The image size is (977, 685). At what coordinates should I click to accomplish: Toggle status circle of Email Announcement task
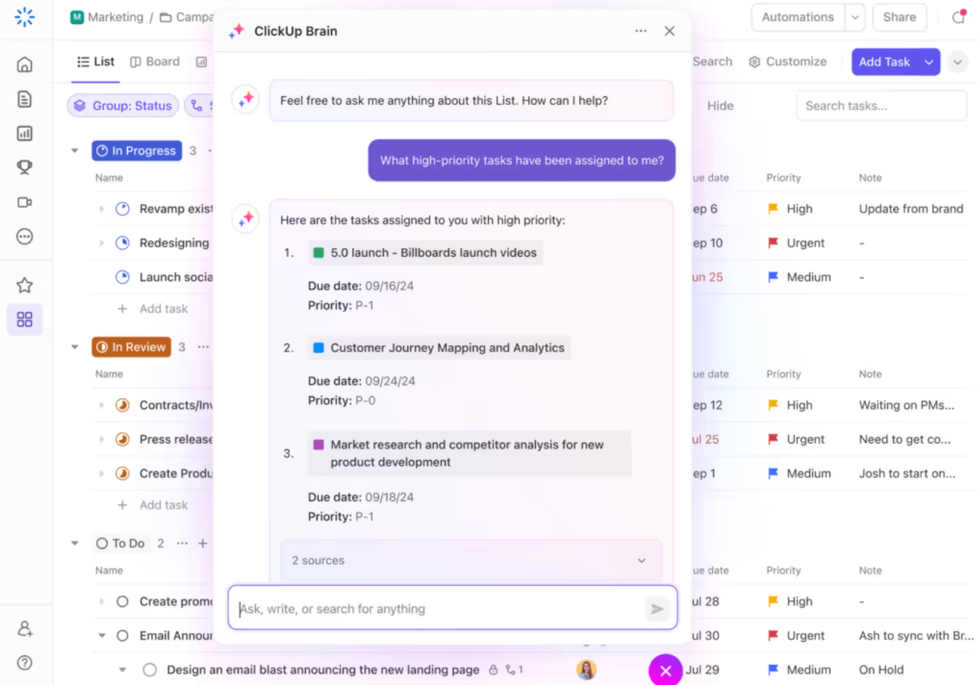pos(122,635)
